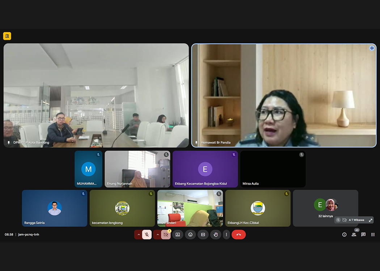Open the in-call chat panel
This screenshot has width=380, height=271.
(x=363, y=235)
